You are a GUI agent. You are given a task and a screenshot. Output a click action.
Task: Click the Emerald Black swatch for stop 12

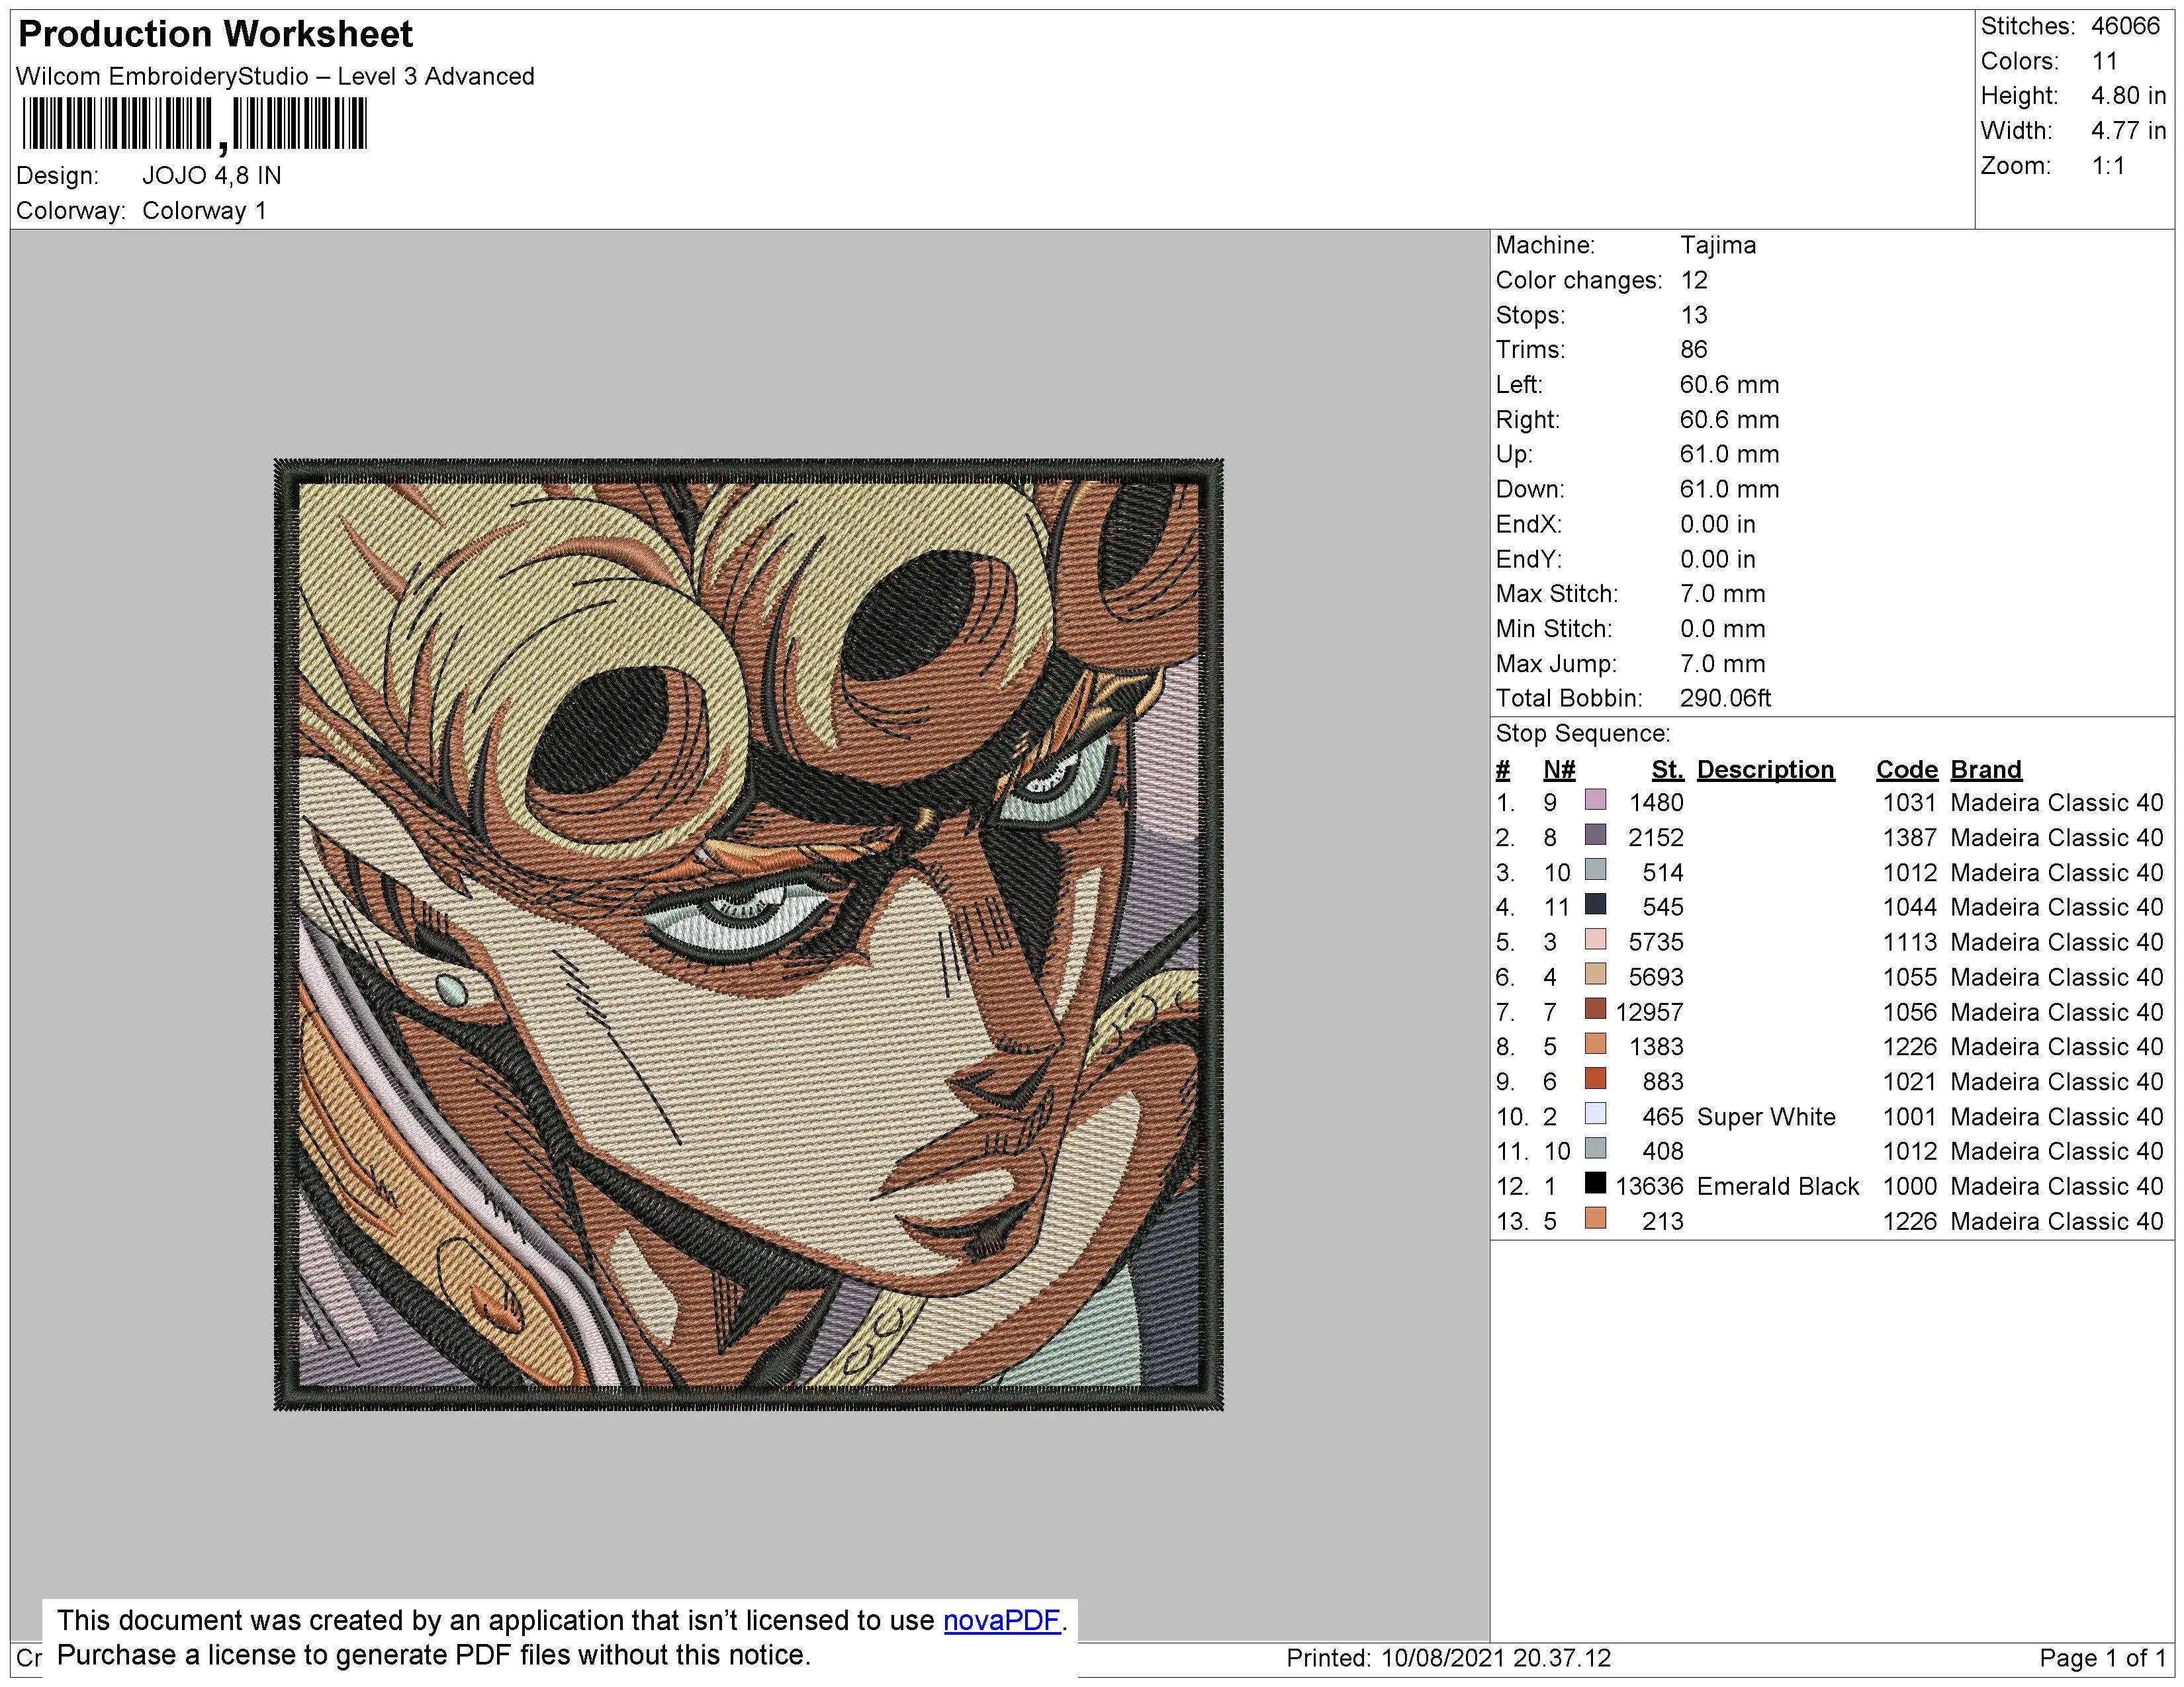click(x=1596, y=1184)
